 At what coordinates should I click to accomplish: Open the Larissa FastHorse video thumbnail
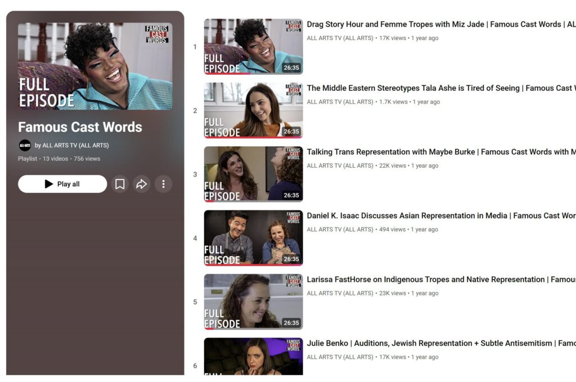point(253,302)
